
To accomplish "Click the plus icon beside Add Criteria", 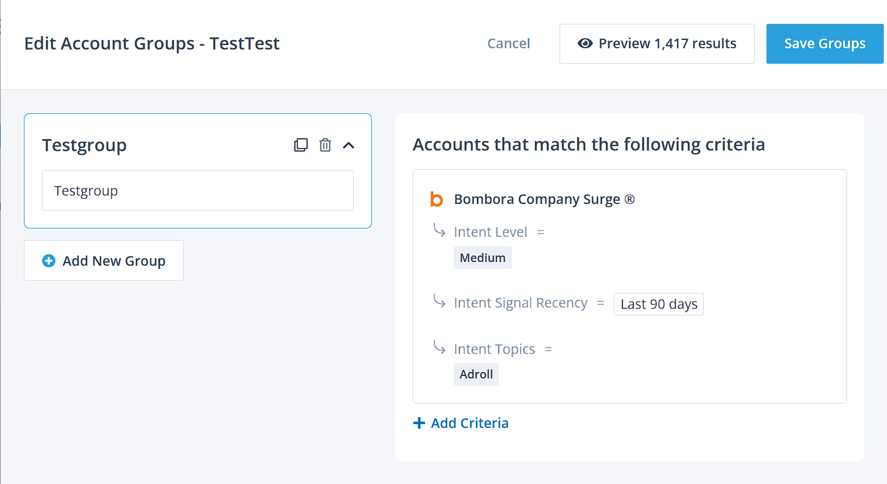I will pos(419,423).
